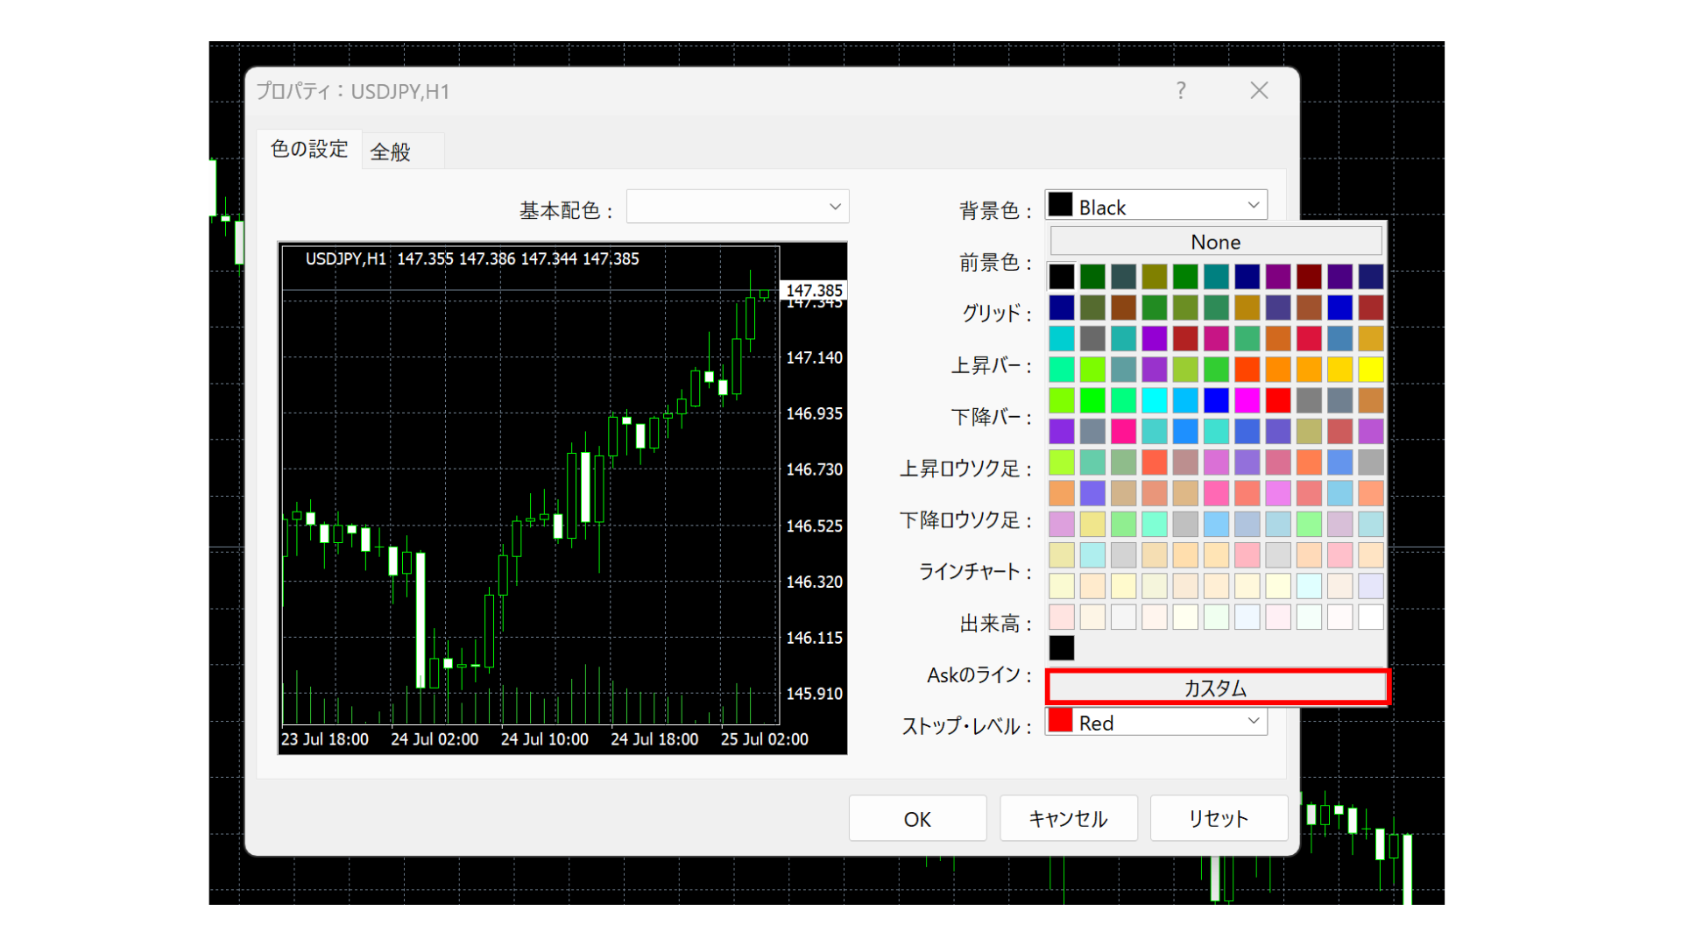Confirm changes with the OK button
The width and height of the screenshot is (1682, 946).
click(917, 818)
